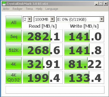This screenshot has width=109, height=97.
Task: Run all benchmarks with the All button
Action: [14, 22]
